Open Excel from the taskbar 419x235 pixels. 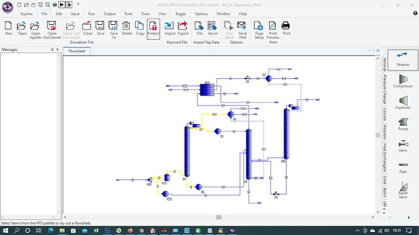tap(96, 230)
